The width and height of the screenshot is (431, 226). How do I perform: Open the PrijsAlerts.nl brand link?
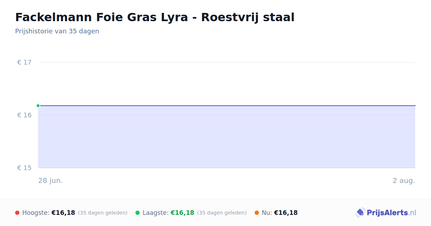[x=386, y=213]
